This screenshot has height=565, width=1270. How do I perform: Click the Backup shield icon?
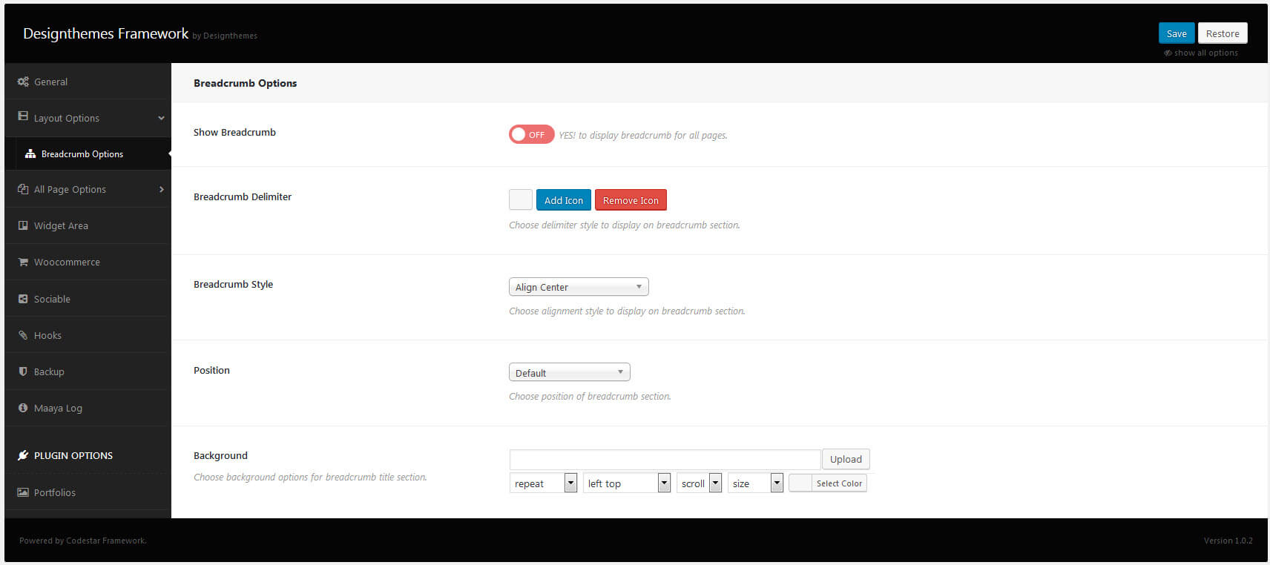(23, 371)
